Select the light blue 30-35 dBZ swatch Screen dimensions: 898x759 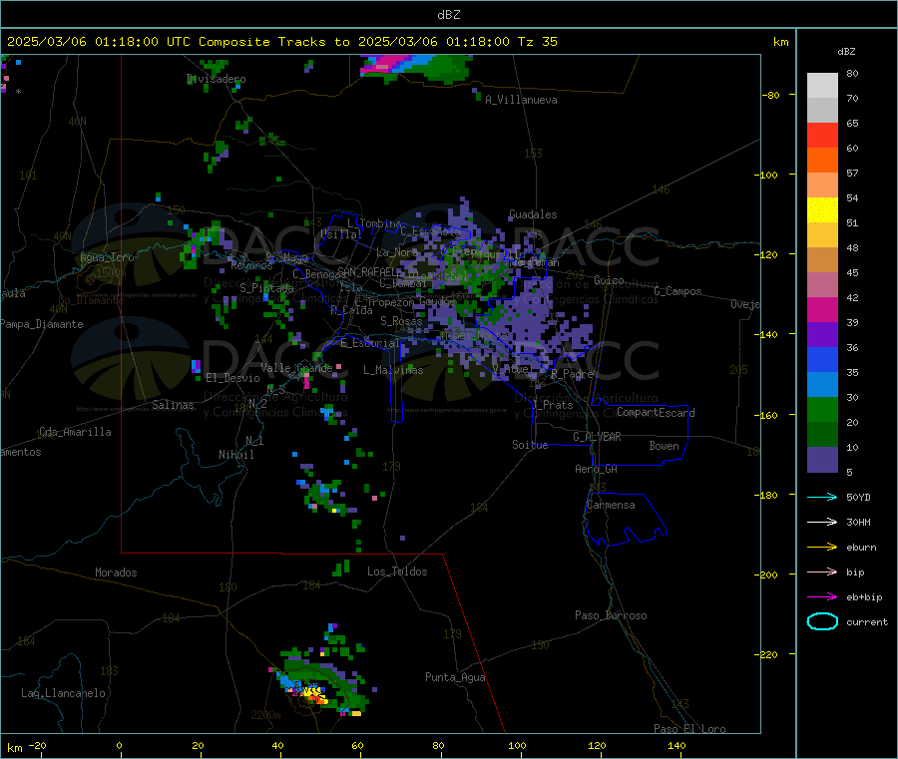pyautogui.click(x=822, y=385)
